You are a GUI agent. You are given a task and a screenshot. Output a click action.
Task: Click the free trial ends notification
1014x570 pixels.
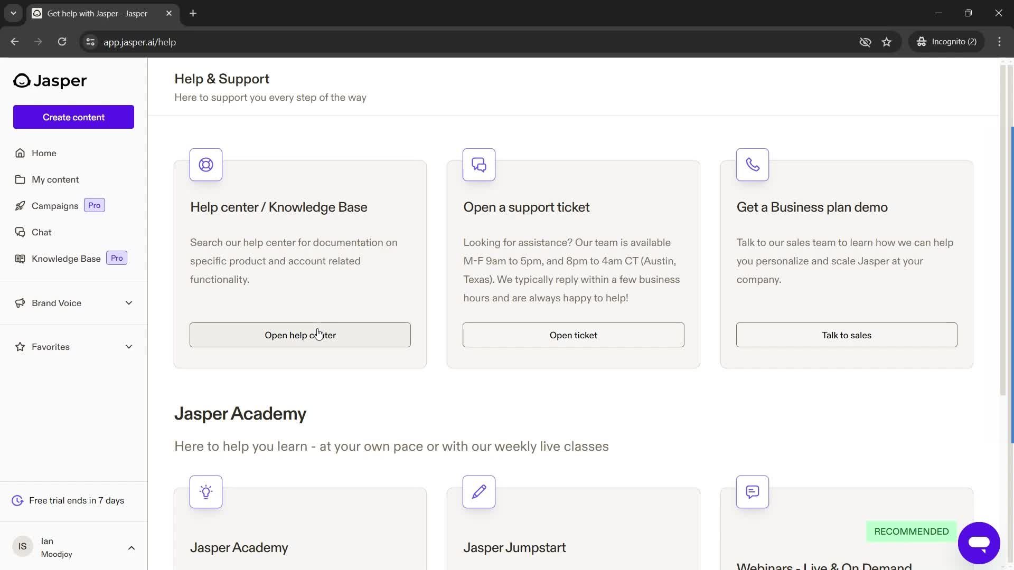(76, 500)
